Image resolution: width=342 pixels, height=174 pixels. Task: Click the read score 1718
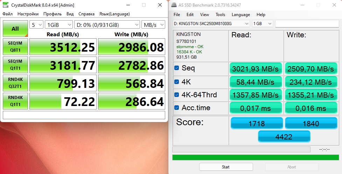pyautogui.click(x=257, y=123)
